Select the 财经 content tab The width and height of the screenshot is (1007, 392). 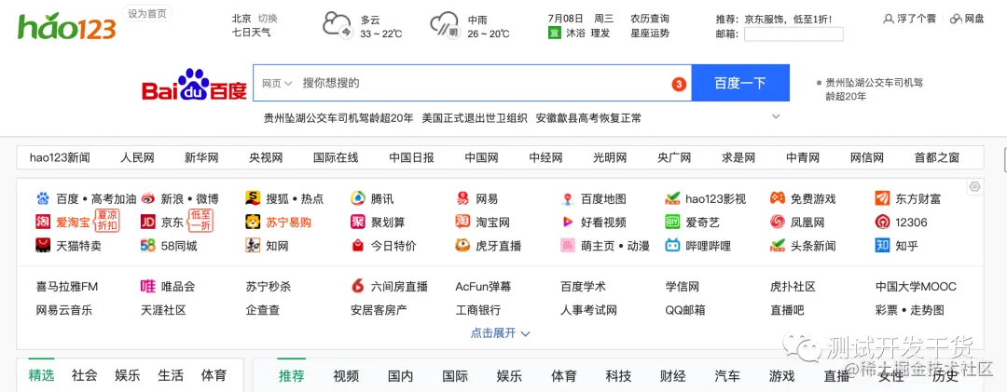672,376
